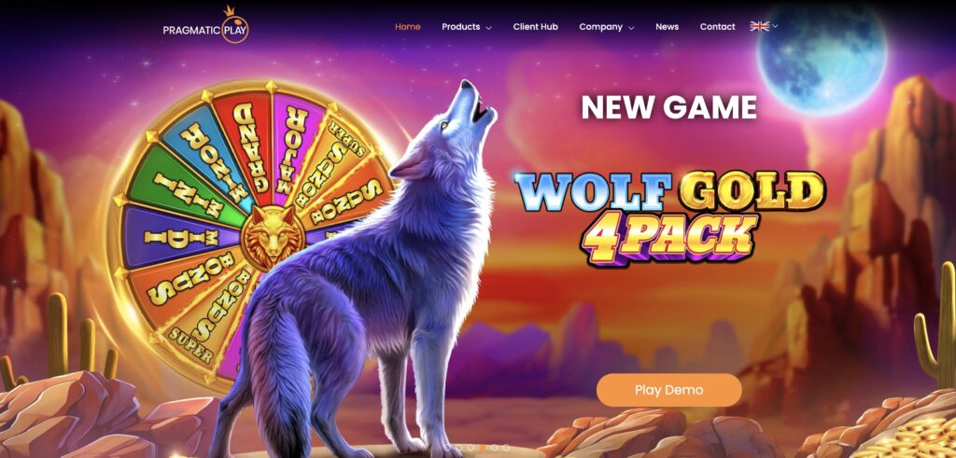Expand the Company menu chevron
The image size is (956, 458).
pos(631,27)
